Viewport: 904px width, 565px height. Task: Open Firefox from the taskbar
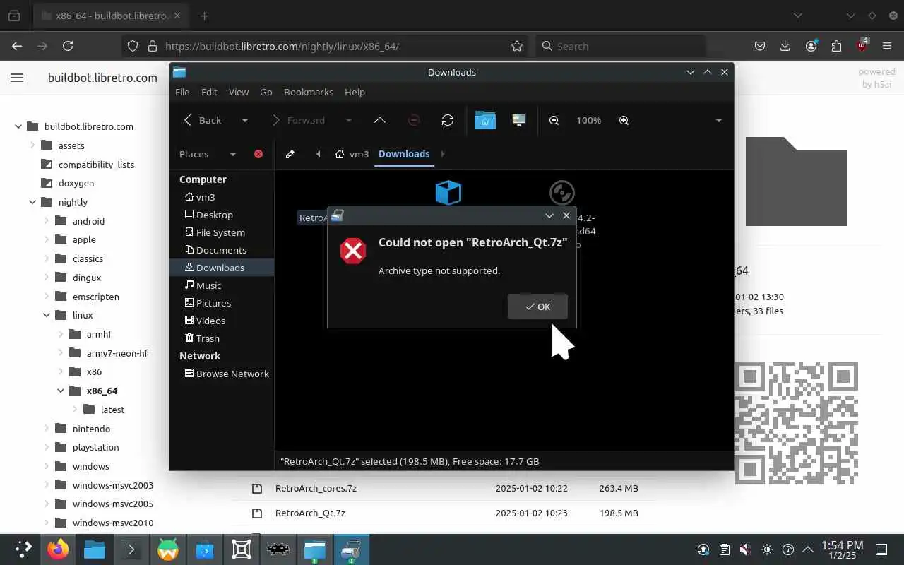tap(58, 549)
